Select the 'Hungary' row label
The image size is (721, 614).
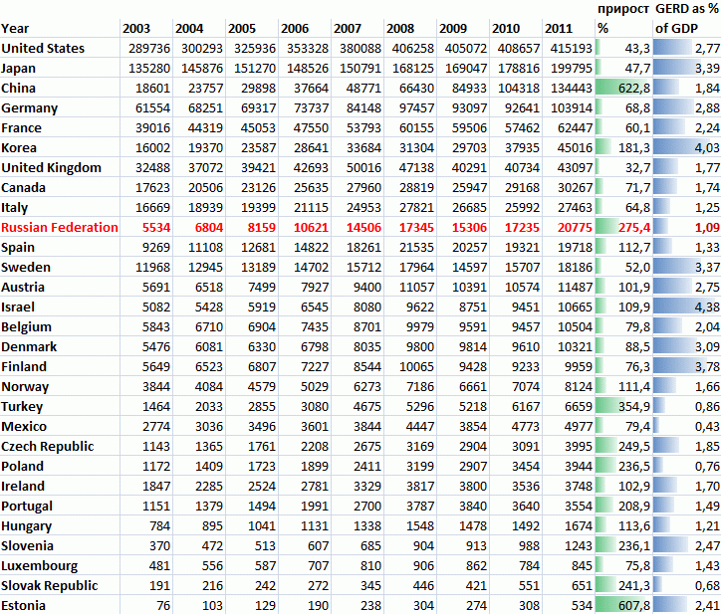26,526
